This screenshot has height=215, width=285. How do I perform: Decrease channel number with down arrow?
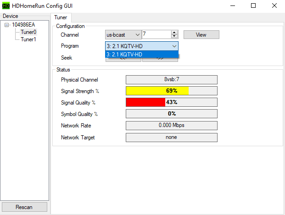[174, 36]
